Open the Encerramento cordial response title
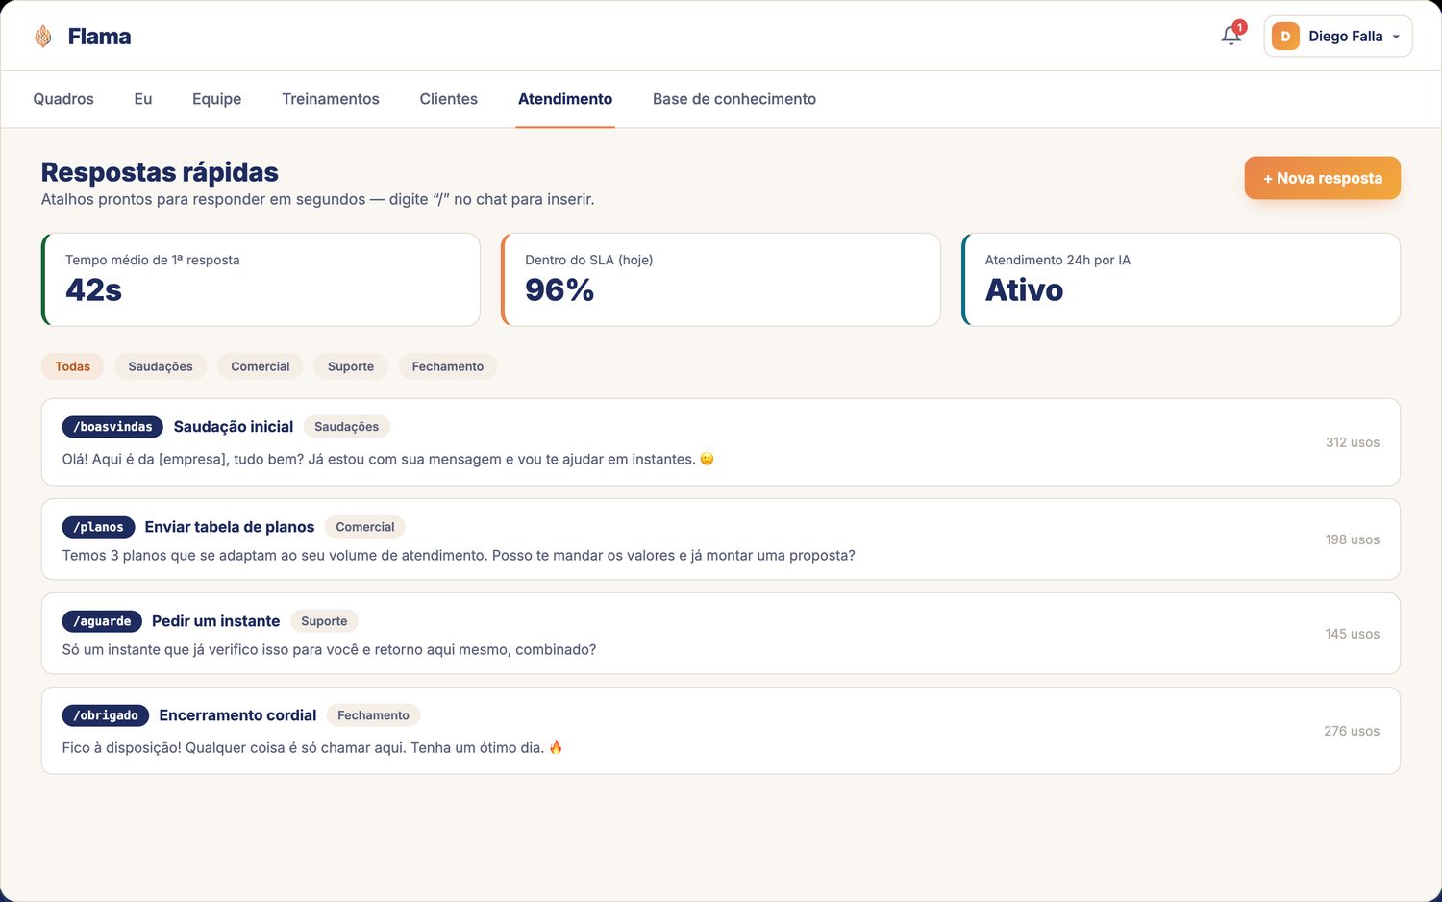This screenshot has height=902, width=1442. pos(237,715)
